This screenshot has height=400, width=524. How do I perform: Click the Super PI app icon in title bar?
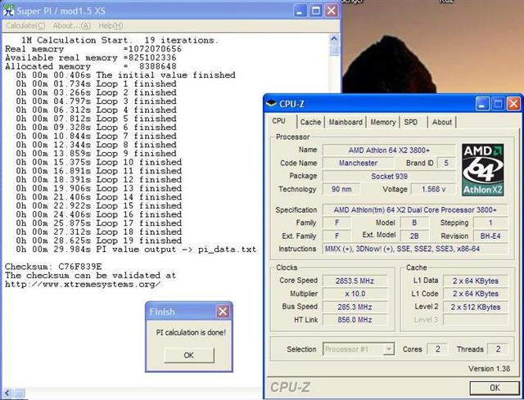(8, 11)
